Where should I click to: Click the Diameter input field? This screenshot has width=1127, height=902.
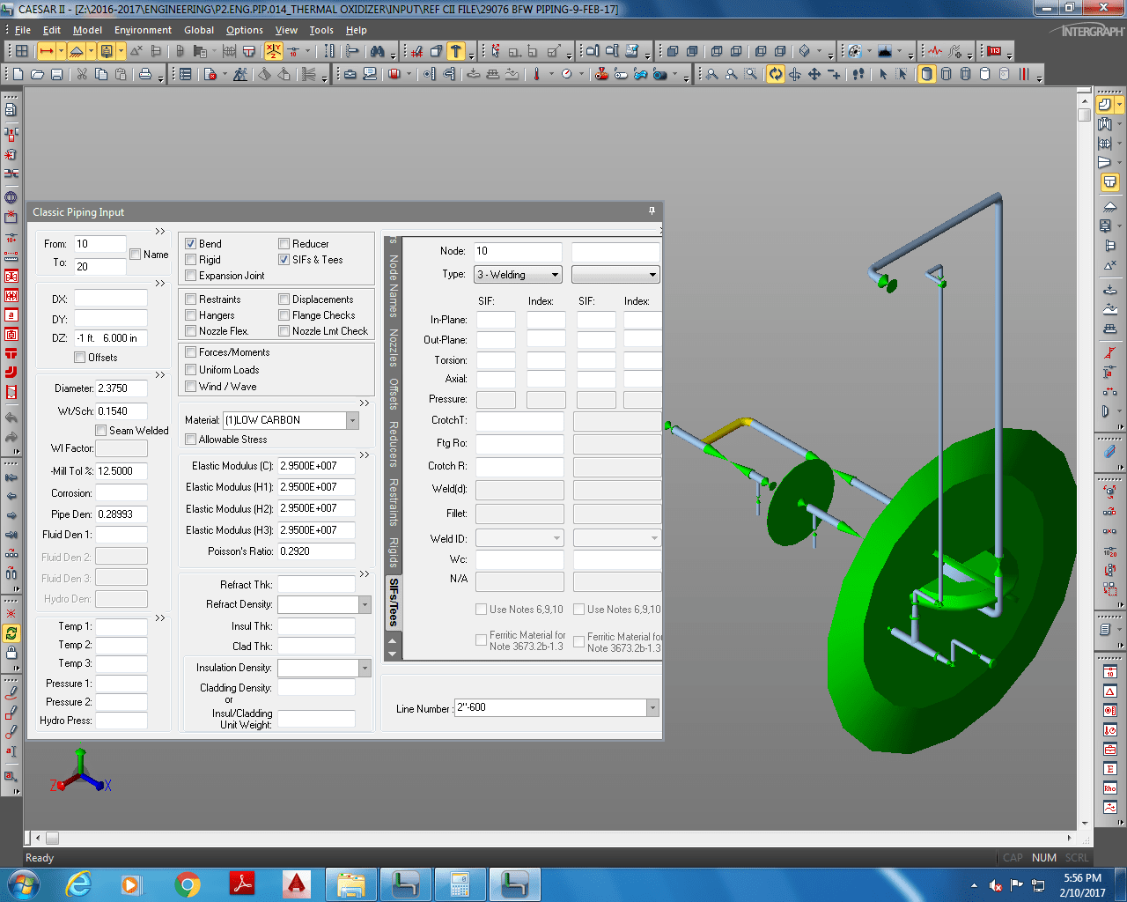click(122, 388)
